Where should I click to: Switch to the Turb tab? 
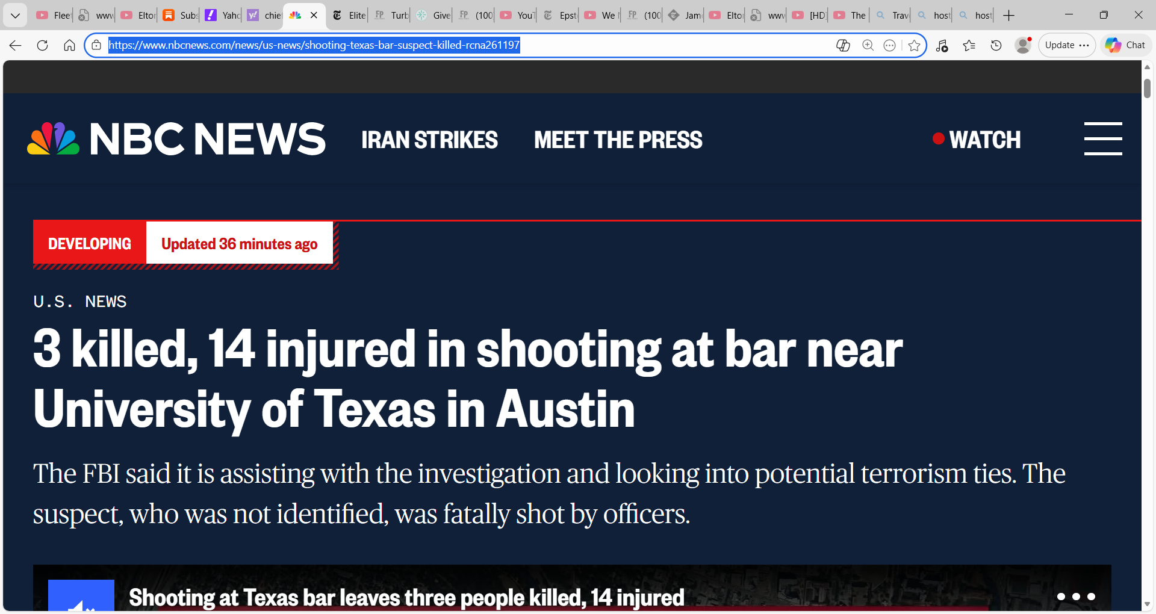(x=391, y=16)
